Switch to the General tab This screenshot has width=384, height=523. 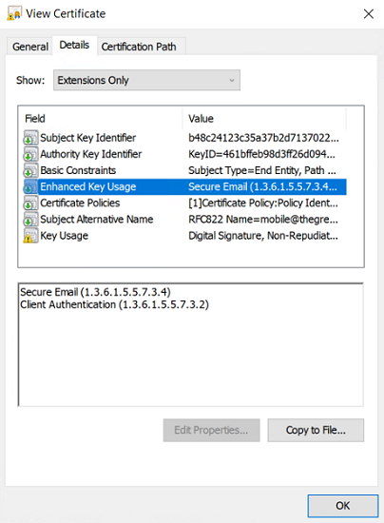[x=30, y=47]
